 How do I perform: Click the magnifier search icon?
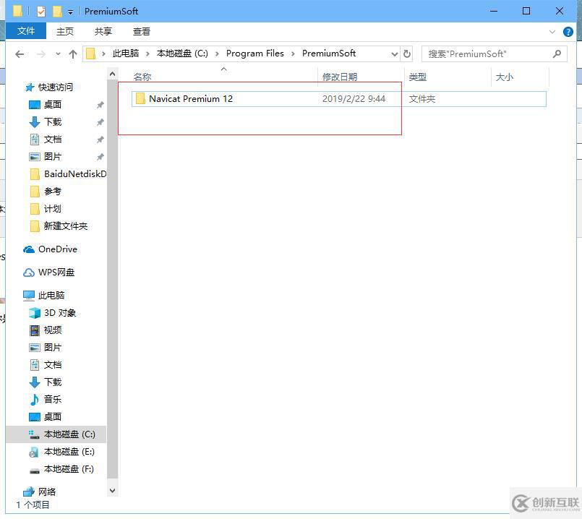point(557,53)
